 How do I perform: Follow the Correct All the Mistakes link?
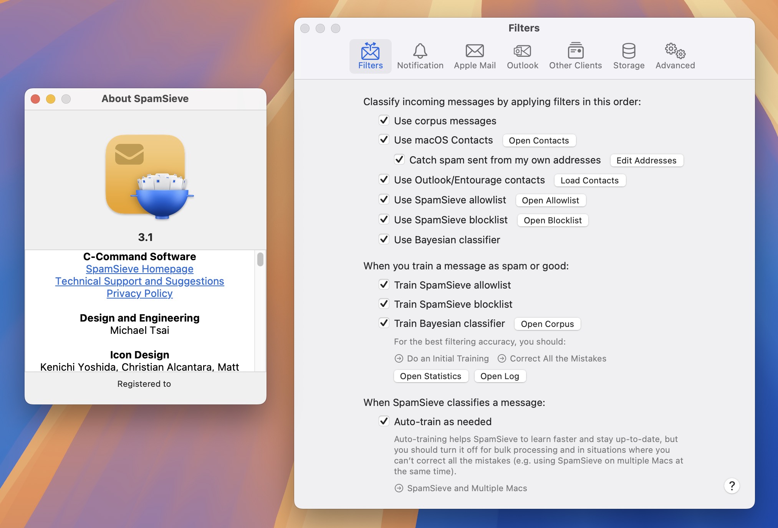pos(558,358)
